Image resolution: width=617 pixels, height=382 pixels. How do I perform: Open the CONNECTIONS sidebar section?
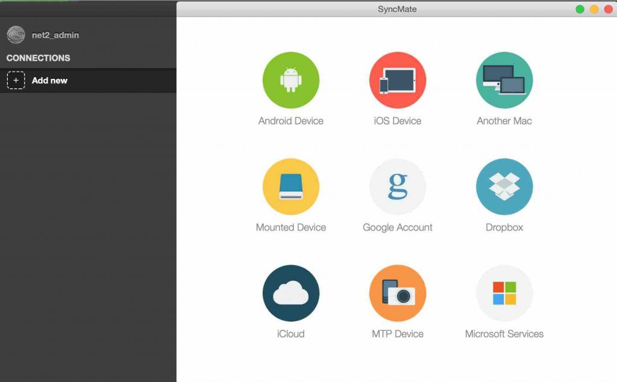click(x=38, y=58)
